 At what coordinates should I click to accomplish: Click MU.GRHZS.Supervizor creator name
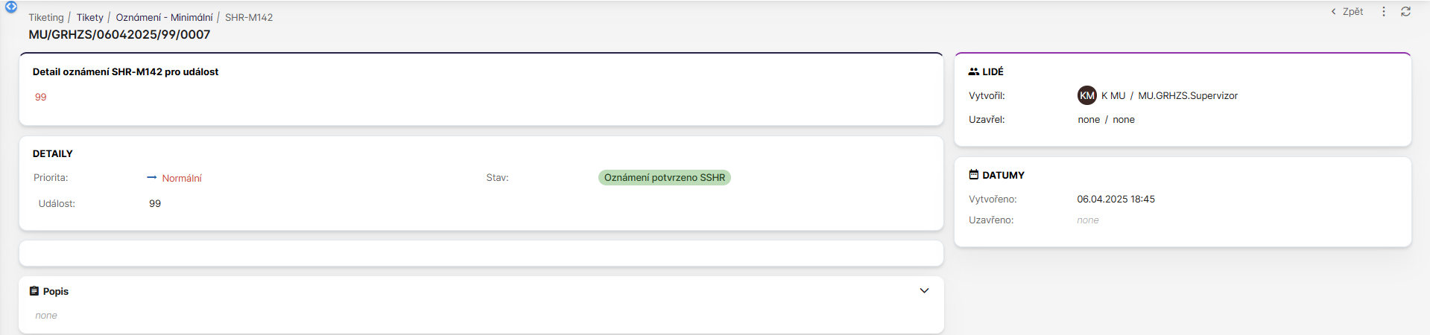(x=1187, y=96)
